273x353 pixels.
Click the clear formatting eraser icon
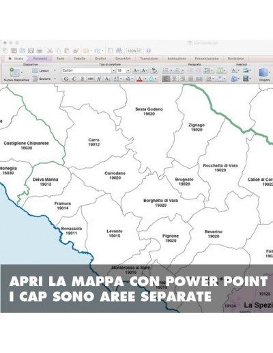[154, 70]
